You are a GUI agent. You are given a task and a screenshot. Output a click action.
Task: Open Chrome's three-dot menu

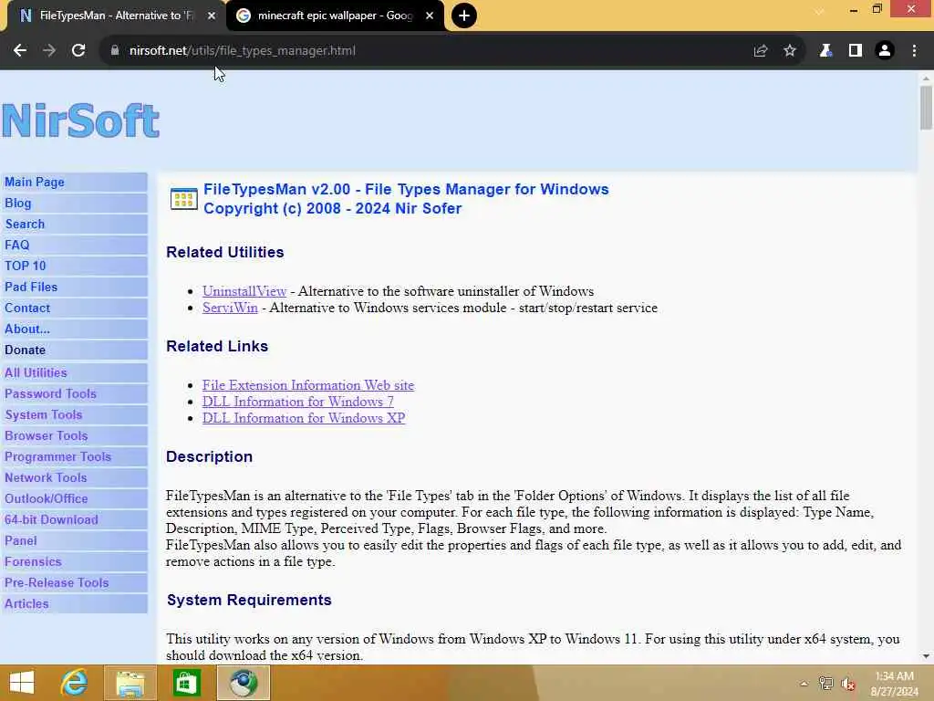pos(914,51)
